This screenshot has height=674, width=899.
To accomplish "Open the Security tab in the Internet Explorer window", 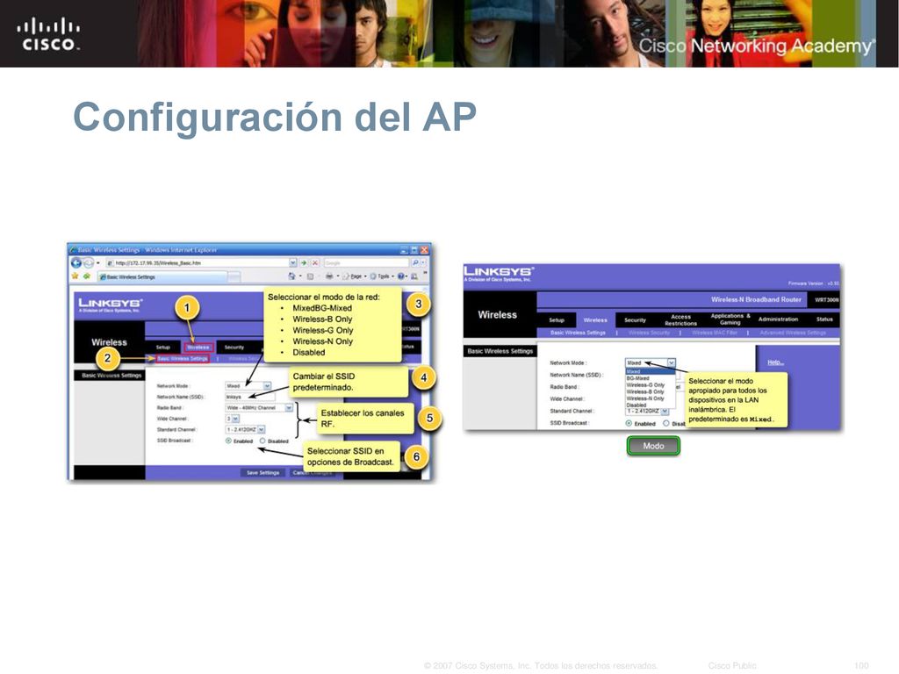I will pos(234,348).
